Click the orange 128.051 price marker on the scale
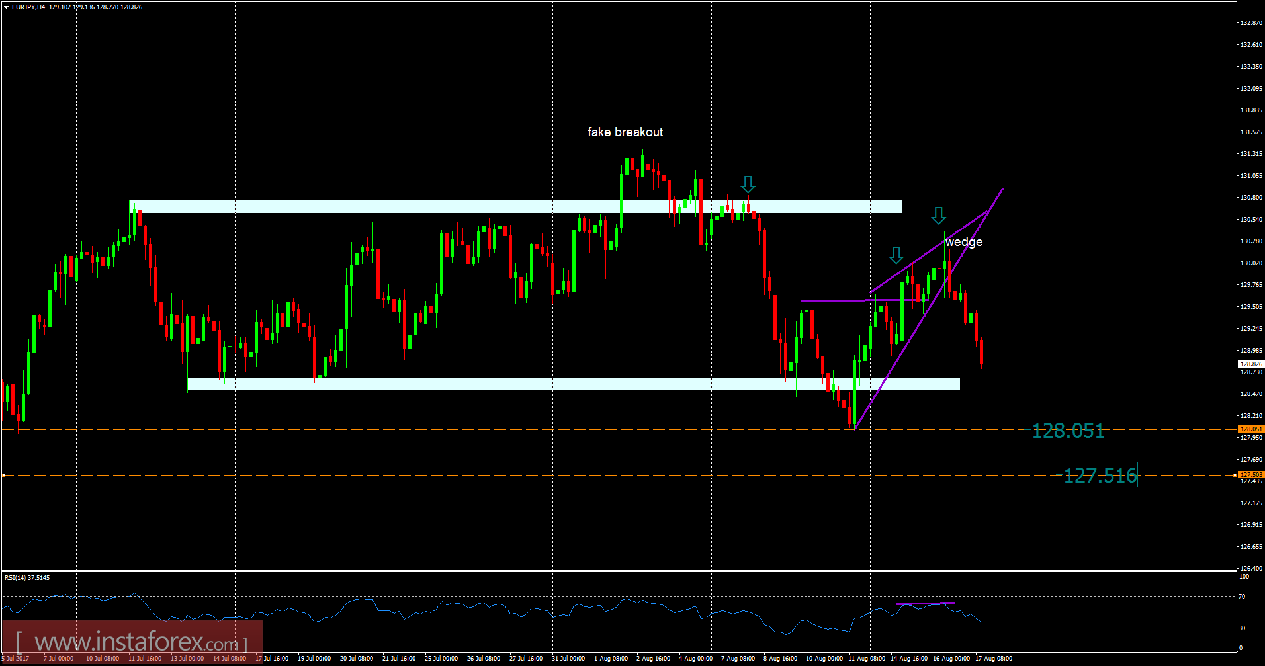 point(1251,429)
